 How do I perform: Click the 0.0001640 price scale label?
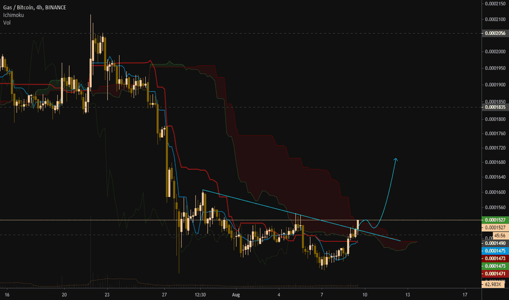[x=495, y=177]
